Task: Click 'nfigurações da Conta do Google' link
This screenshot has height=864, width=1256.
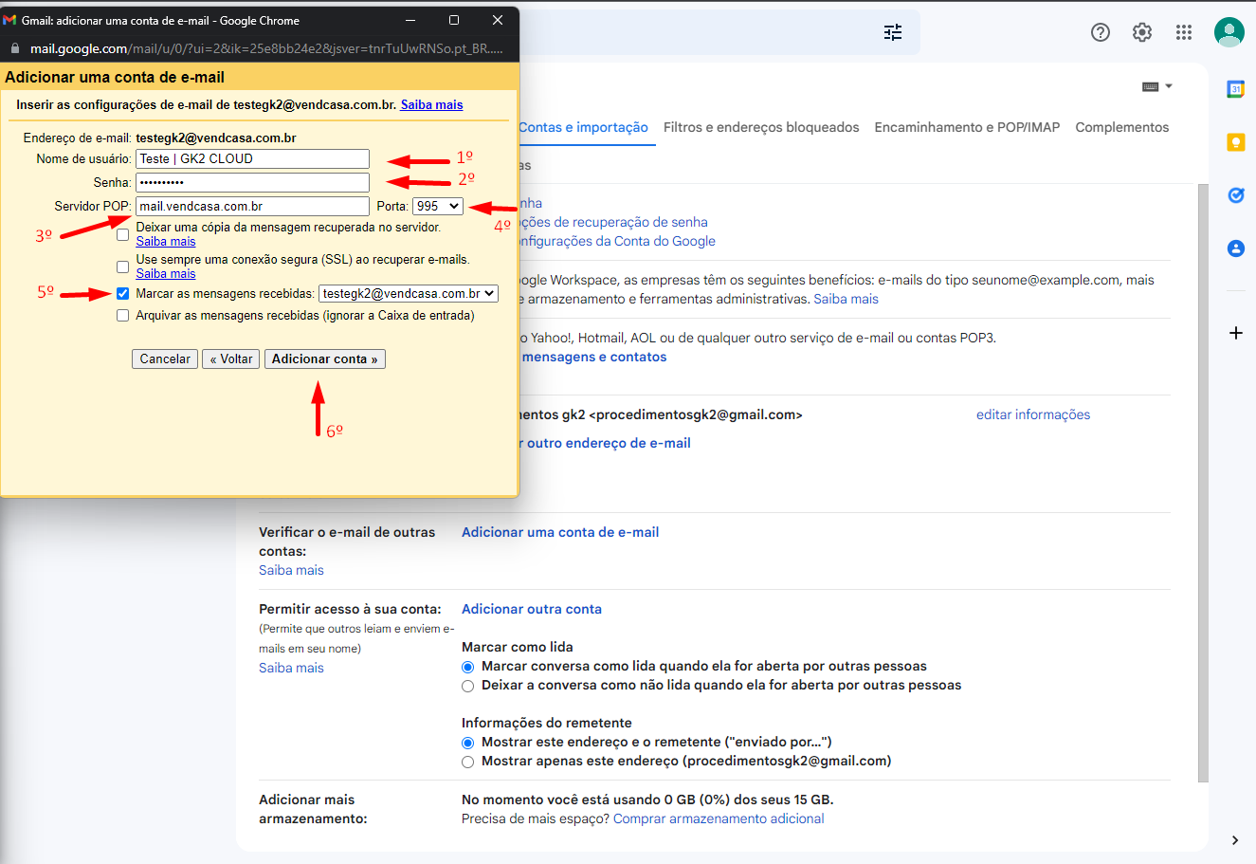Action: 617,241
